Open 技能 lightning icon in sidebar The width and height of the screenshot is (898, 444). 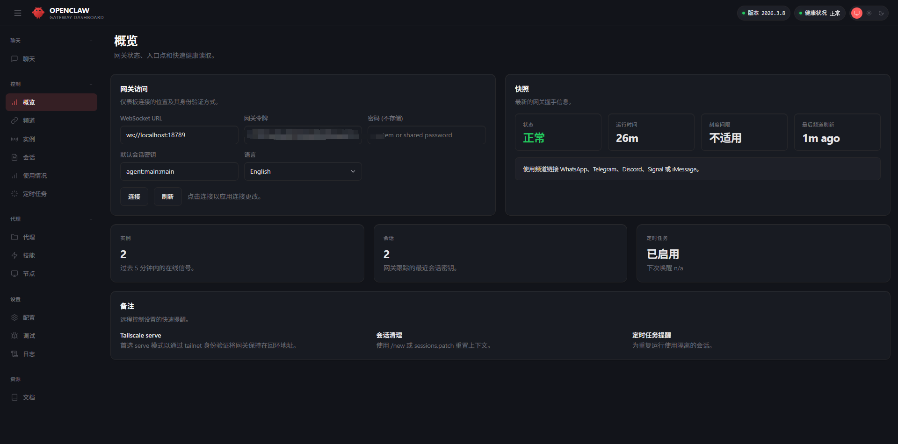(14, 255)
